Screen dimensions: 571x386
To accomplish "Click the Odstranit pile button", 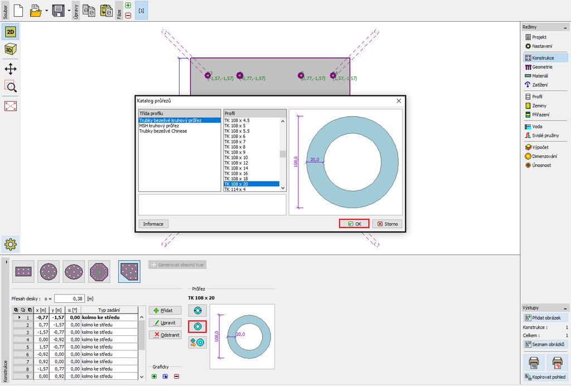I will pyautogui.click(x=165, y=335).
